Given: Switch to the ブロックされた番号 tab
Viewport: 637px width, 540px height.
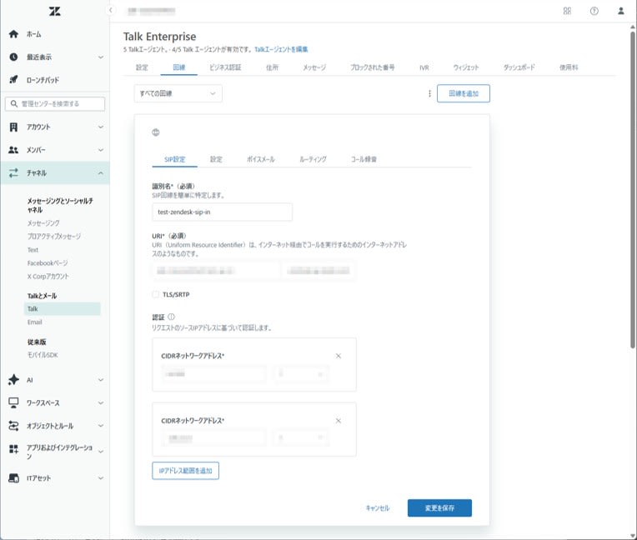Looking at the screenshot, I should click(372, 67).
